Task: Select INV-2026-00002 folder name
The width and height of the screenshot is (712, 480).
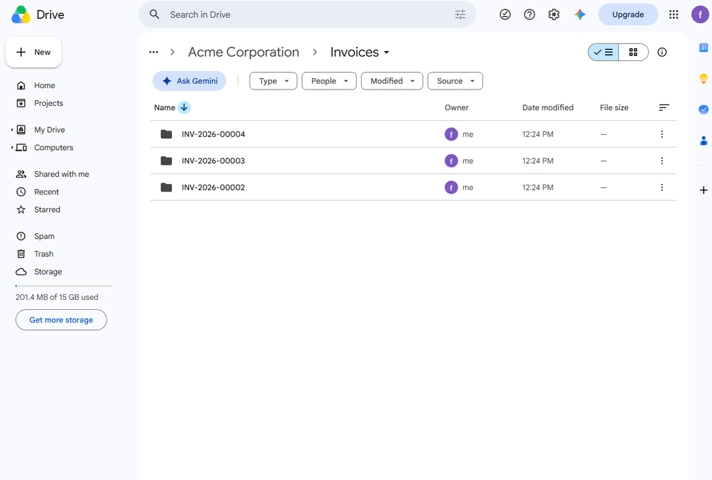Action: tap(214, 187)
